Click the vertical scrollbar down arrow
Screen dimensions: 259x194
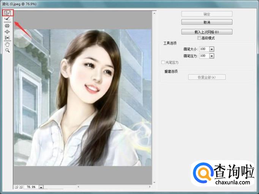154,183
